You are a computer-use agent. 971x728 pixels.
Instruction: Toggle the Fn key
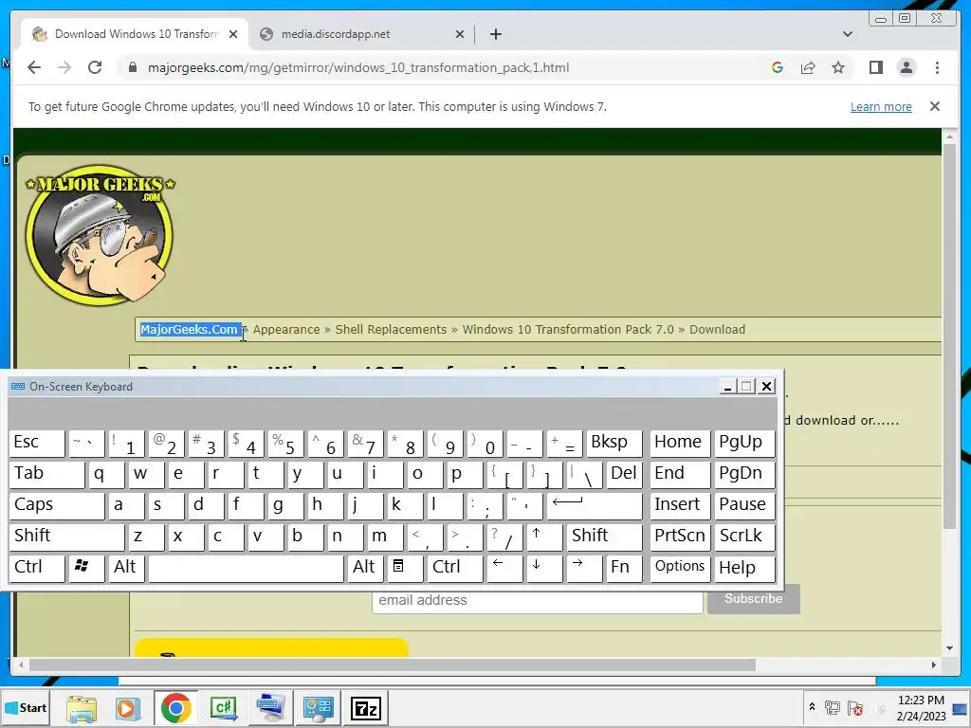click(624, 569)
